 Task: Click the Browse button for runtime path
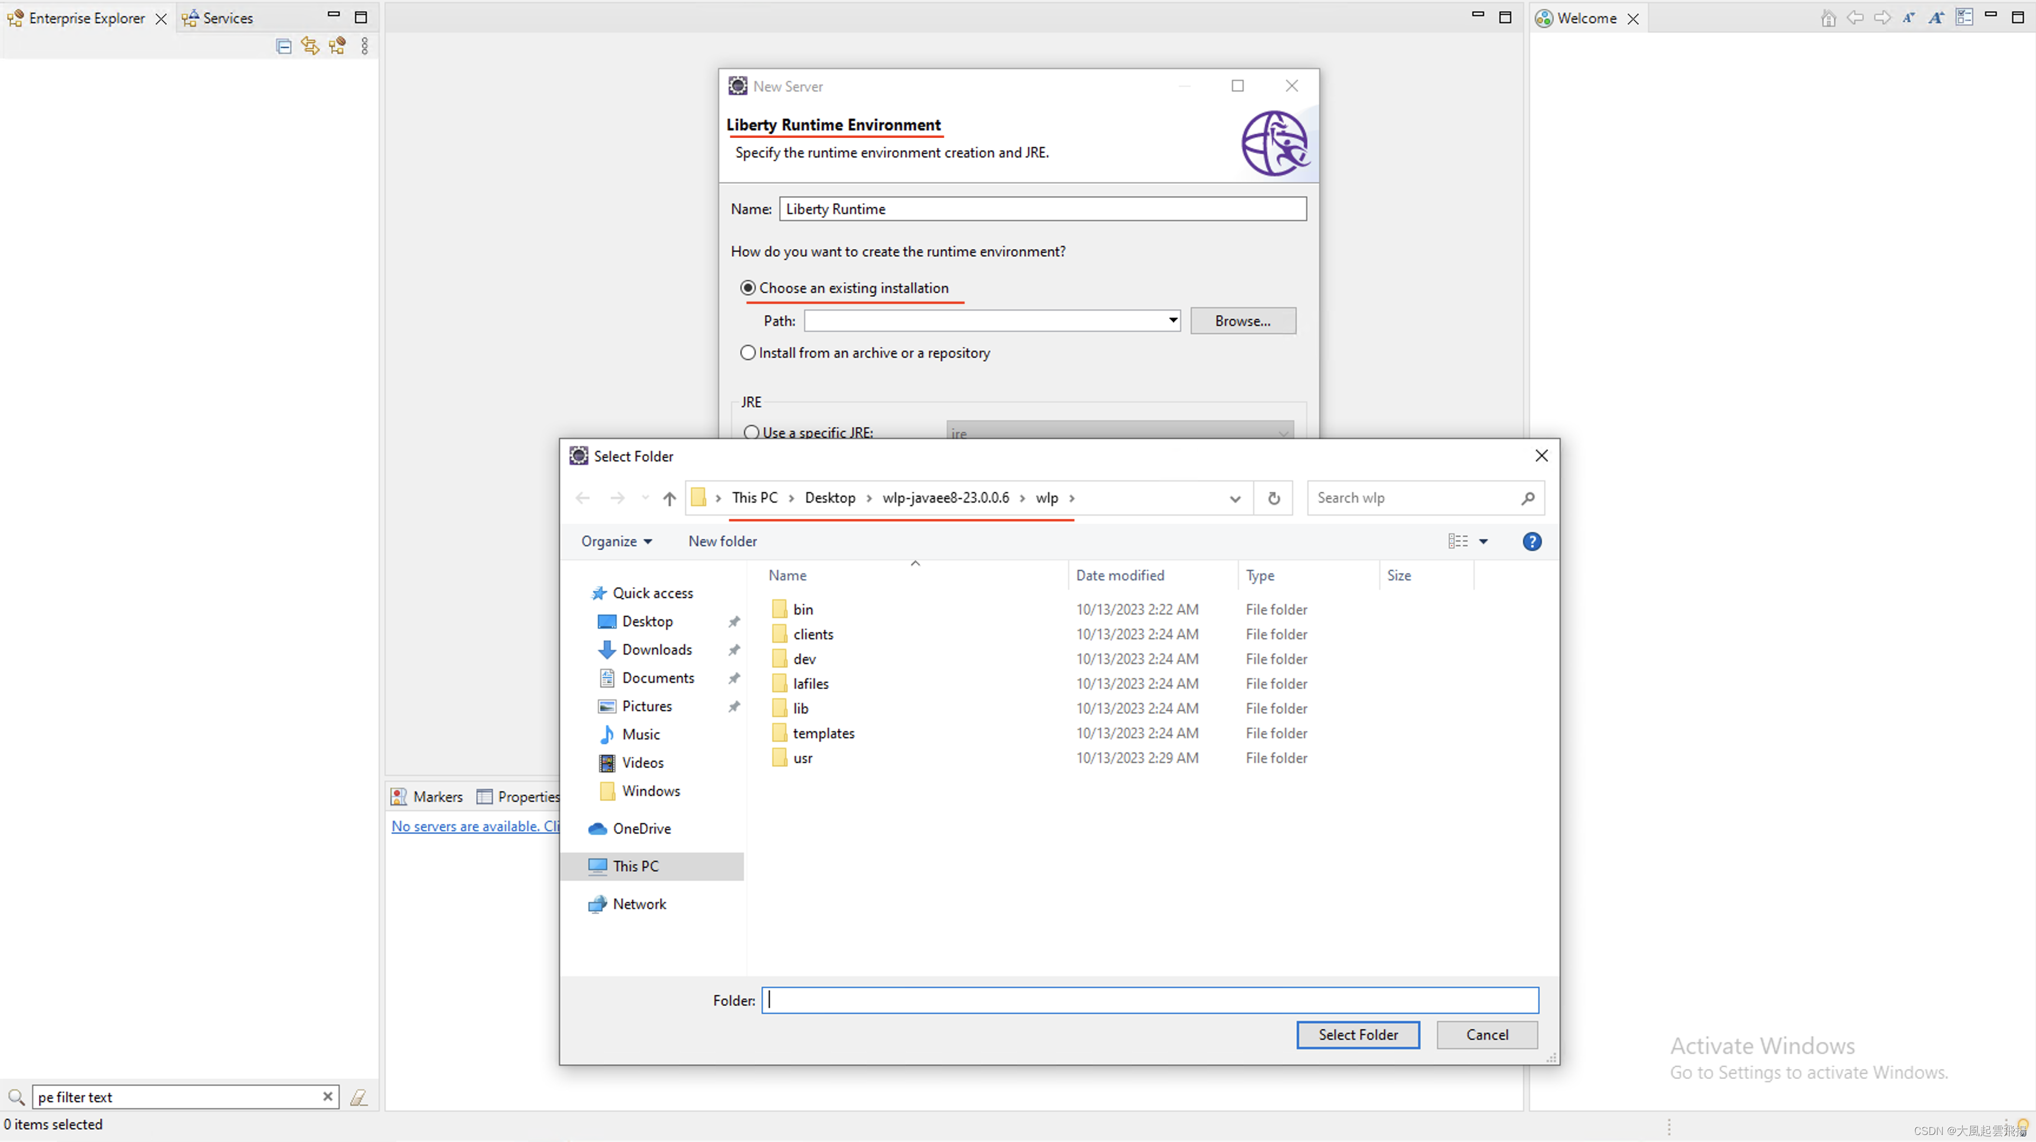click(x=1243, y=320)
